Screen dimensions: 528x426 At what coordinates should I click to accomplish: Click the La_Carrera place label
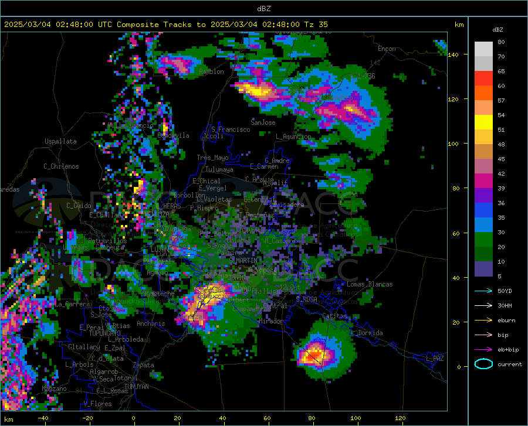72,304
